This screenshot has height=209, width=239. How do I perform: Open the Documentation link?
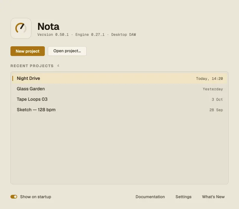point(150,197)
